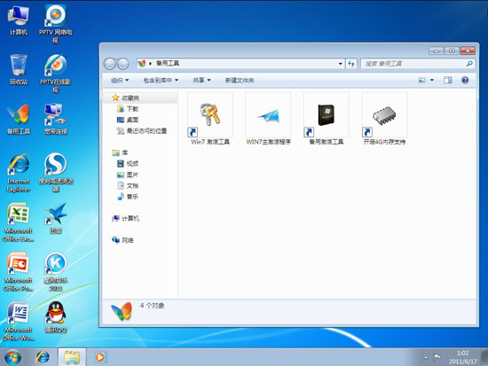488x366 pixels.
Task: Click the 4 个对象 status text
Action: 152,306
